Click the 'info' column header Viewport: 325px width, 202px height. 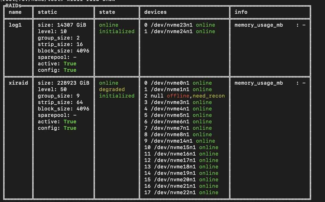[241, 12]
